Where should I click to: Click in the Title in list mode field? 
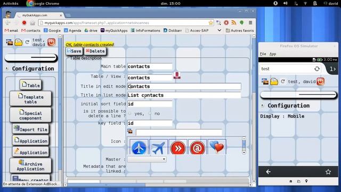[x=184, y=95]
